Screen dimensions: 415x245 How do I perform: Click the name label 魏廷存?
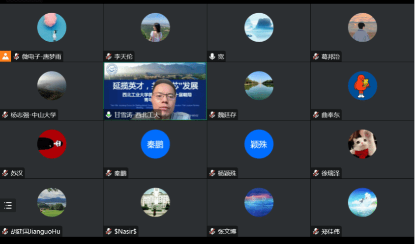pos(227,115)
